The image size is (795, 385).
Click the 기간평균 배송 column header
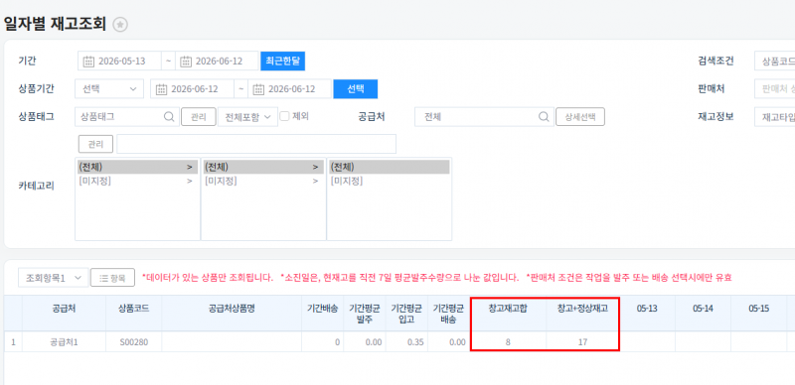(448, 314)
